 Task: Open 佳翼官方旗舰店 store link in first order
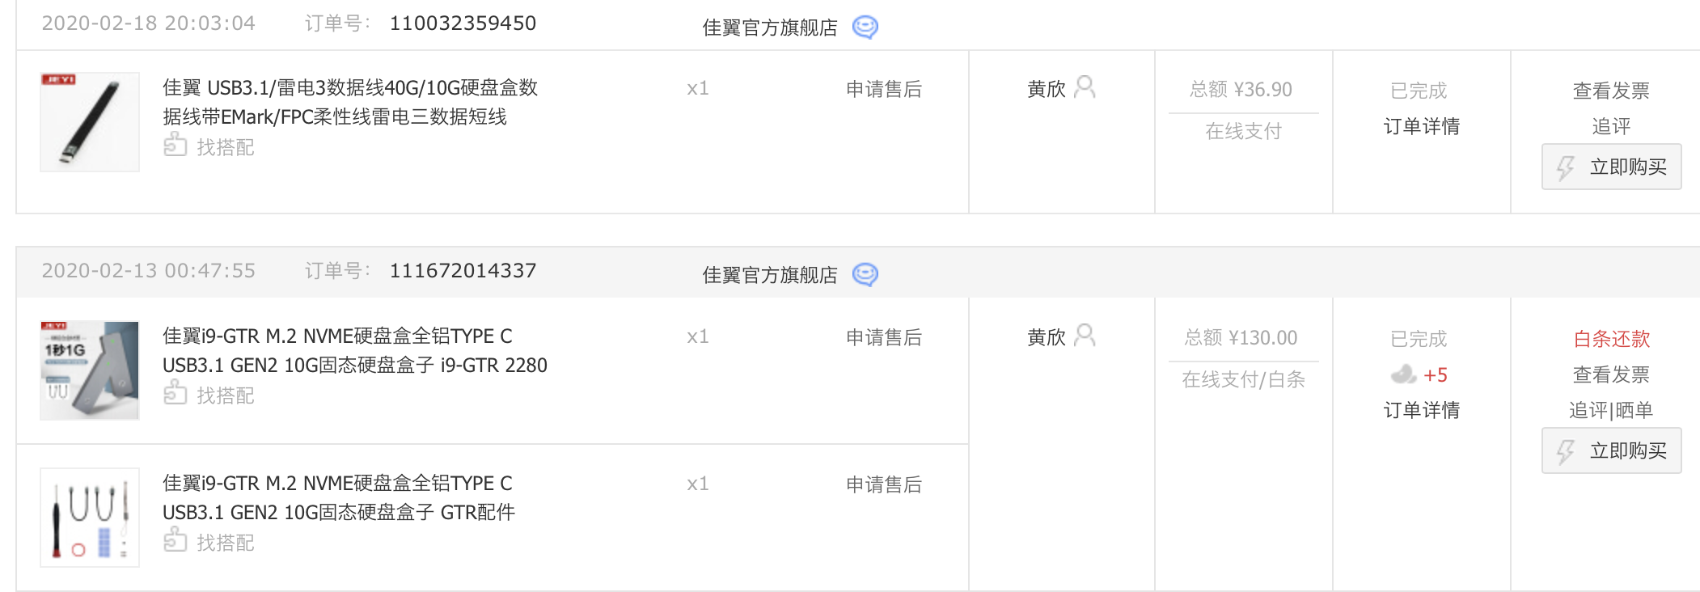coord(770,27)
